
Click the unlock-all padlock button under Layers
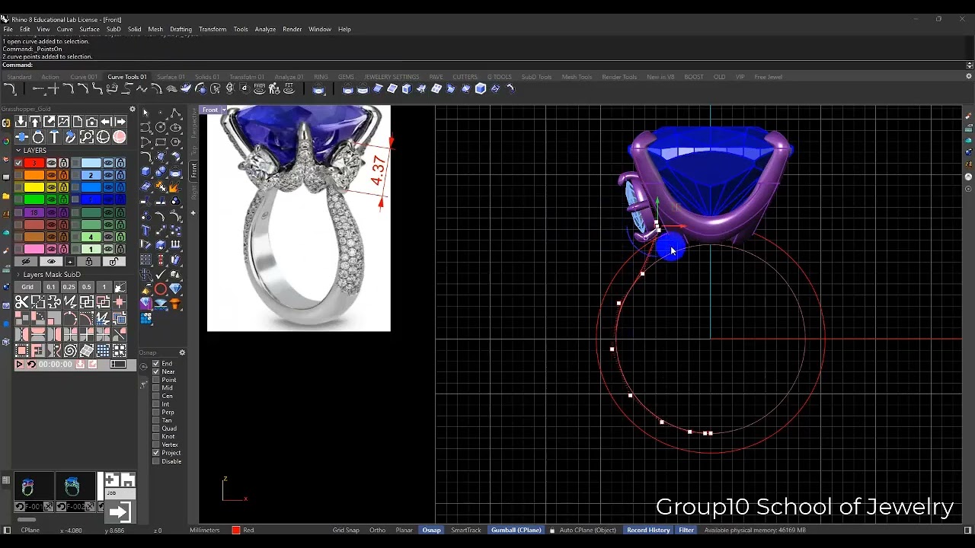(113, 262)
